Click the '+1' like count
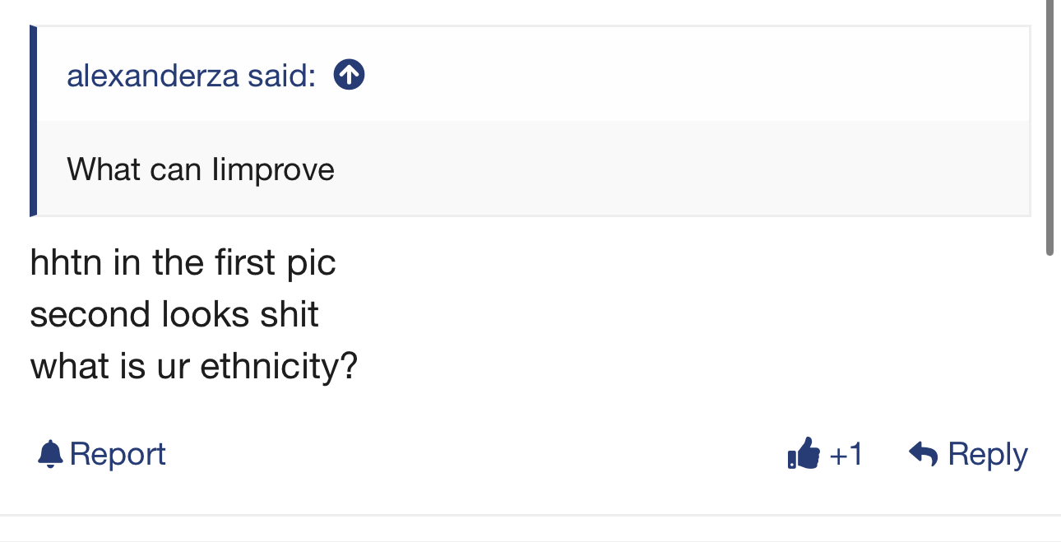The height and width of the screenshot is (542, 1061). (x=846, y=454)
